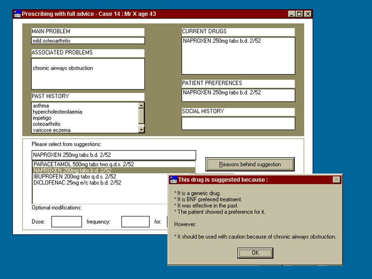Minimize the Prescribing with full advice window

click(291, 14)
